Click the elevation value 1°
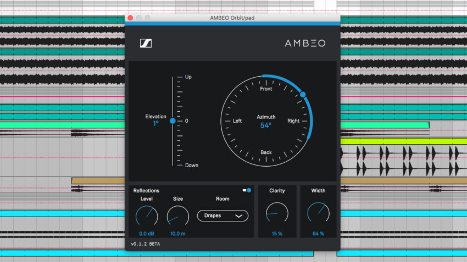This screenshot has height=262, width=467. (x=156, y=123)
